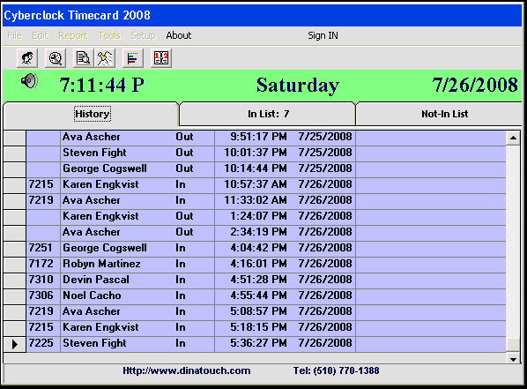Click ID 7306 in Noel Cacho's row

tap(41, 295)
